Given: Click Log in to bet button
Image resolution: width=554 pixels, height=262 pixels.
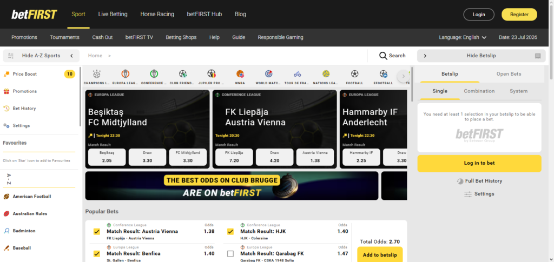Looking at the screenshot, I should point(479,163).
